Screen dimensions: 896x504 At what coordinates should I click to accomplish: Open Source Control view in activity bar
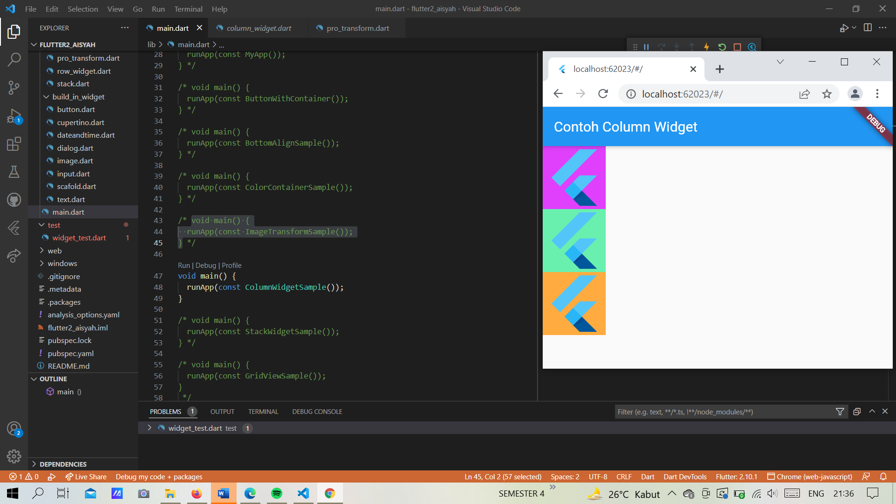pyautogui.click(x=14, y=88)
